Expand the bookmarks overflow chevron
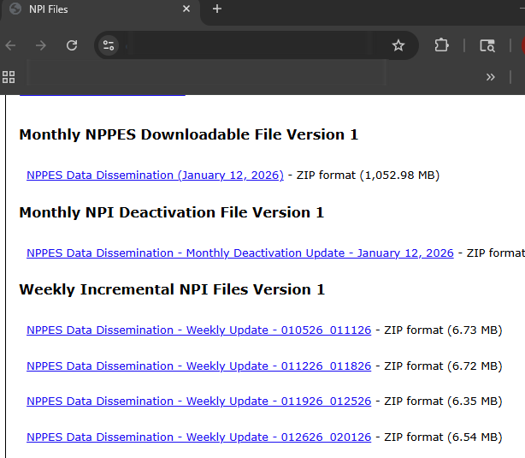The width and height of the screenshot is (525, 458). 490,77
